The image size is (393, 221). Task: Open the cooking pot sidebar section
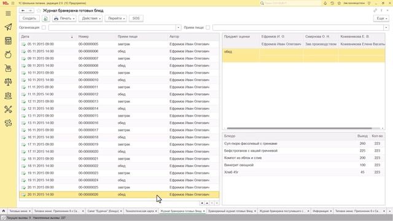pyautogui.click(x=8, y=68)
